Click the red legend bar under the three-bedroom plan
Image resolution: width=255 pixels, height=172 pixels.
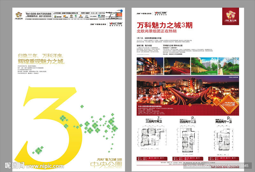pyautogui.click(x=152, y=159)
